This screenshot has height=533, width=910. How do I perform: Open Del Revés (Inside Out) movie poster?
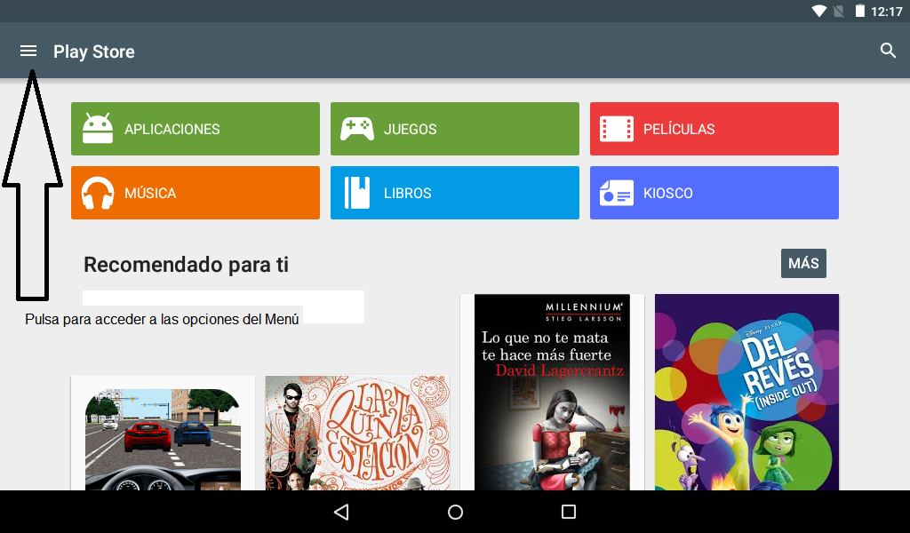pos(746,393)
